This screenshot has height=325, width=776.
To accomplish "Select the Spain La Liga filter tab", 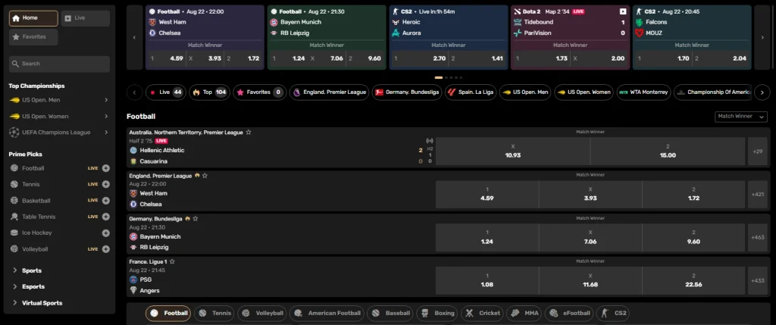I will [x=470, y=92].
